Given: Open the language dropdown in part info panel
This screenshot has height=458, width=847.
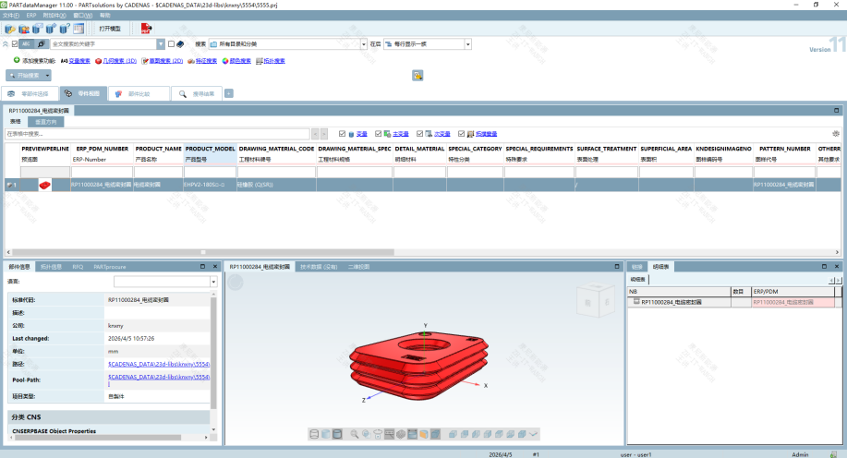Looking at the screenshot, I should (213, 282).
